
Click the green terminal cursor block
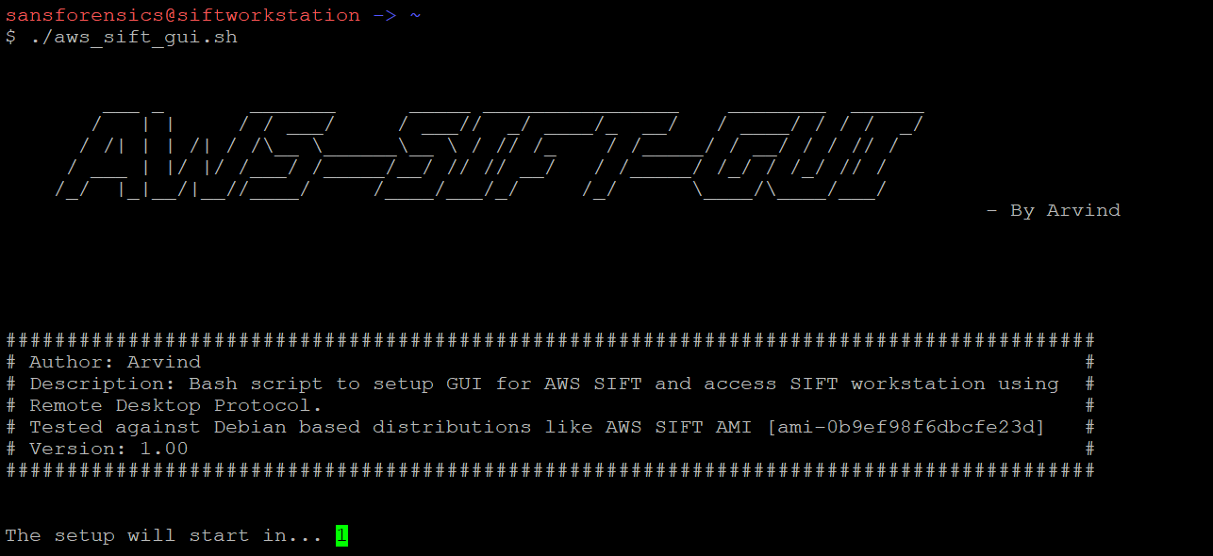341,535
